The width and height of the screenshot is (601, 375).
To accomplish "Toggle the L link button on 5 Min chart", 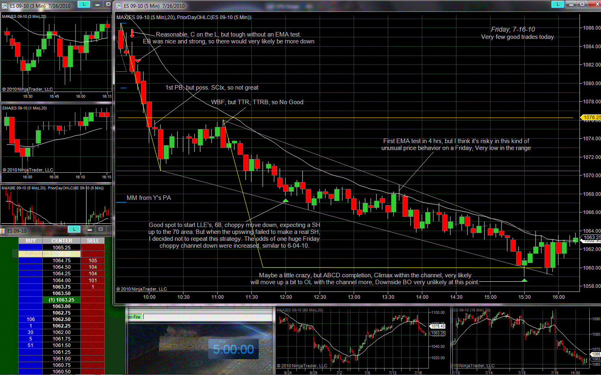I will [x=557, y=4].
